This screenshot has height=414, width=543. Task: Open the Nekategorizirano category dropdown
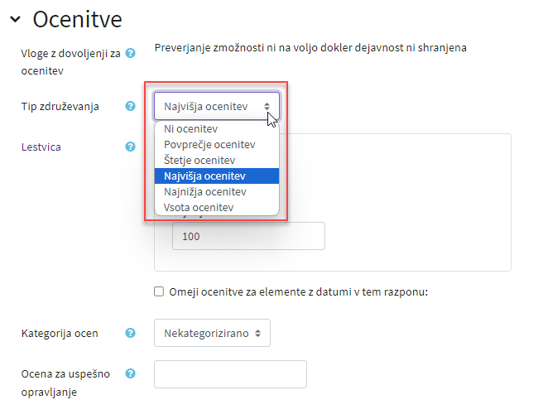click(x=212, y=333)
